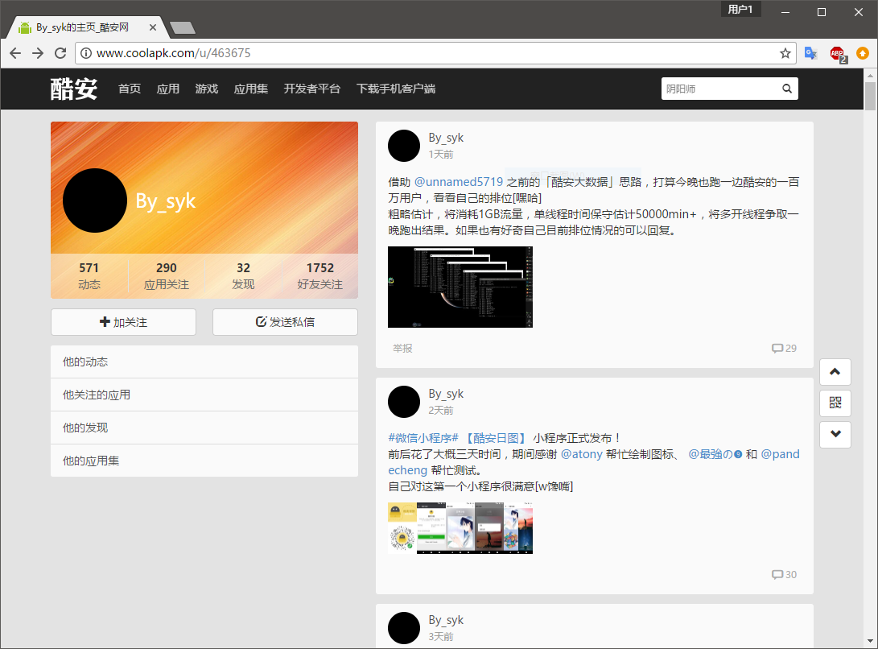Open the Adblock Plus extension icon
The image size is (878, 649).
[x=838, y=55]
